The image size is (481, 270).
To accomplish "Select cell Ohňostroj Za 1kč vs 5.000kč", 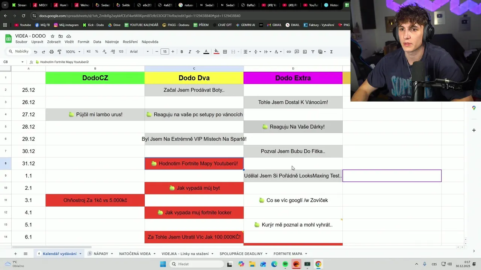I will pos(95,200).
